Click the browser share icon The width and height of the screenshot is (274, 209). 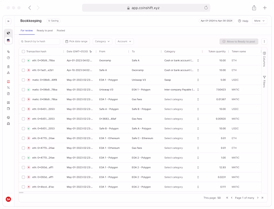pyautogui.click(x=254, y=8)
